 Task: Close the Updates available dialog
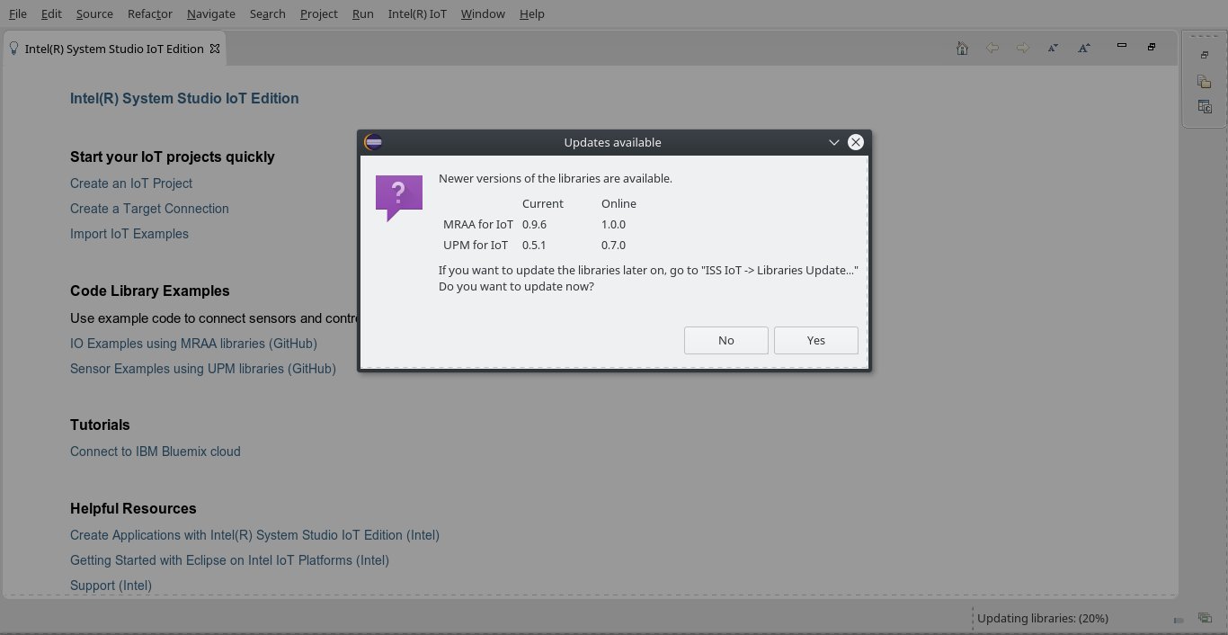pyautogui.click(x=856, y=142)
